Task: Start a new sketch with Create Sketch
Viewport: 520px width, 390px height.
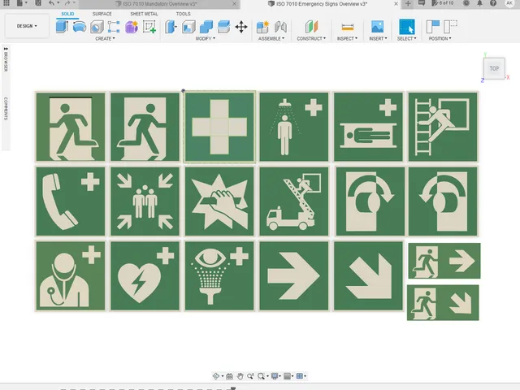Action: point(149,27)
